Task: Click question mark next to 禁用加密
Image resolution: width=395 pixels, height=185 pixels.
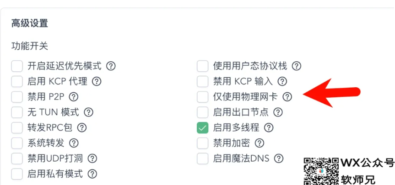Action: pyautogui.click(x=259, y=143)
